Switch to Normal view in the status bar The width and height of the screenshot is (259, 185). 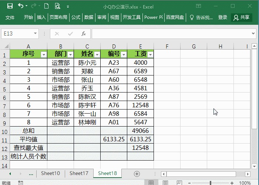[151, 183]
